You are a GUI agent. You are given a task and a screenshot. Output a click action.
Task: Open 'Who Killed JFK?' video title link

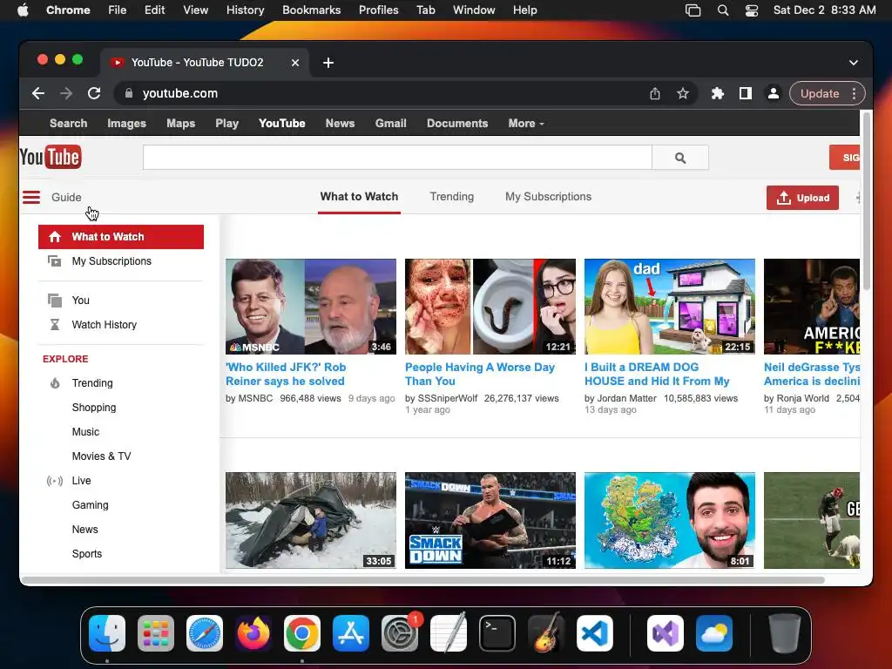click(286, 375)
